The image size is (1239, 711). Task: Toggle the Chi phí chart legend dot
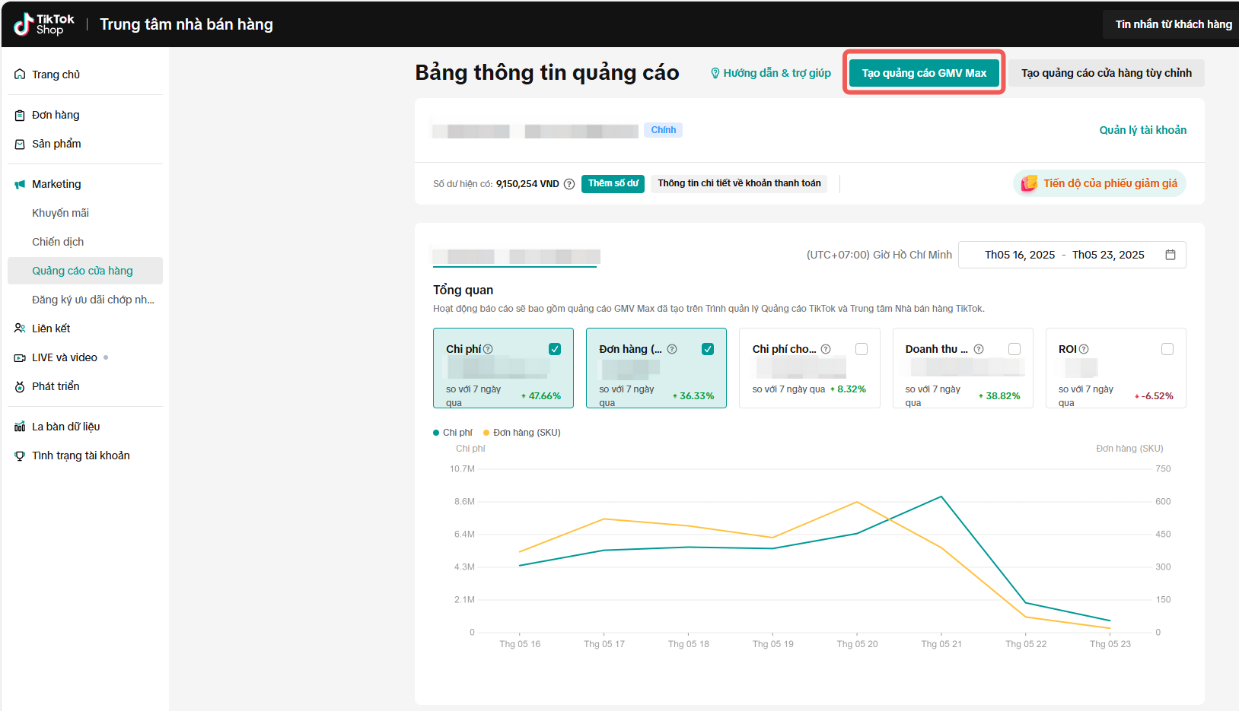436,433
